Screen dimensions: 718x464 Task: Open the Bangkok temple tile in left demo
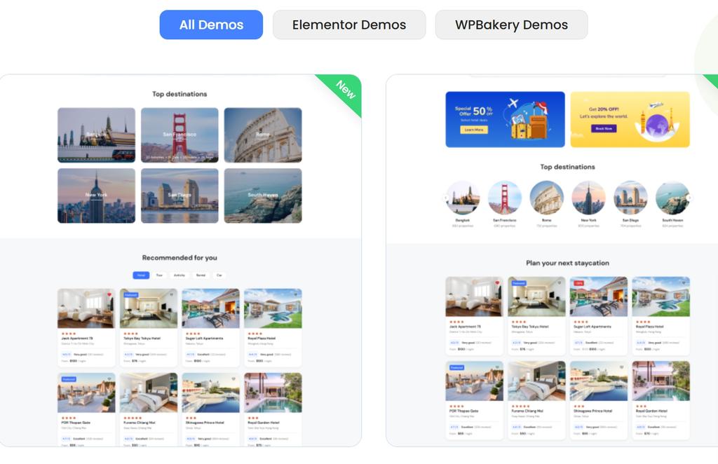coord(96,135)
